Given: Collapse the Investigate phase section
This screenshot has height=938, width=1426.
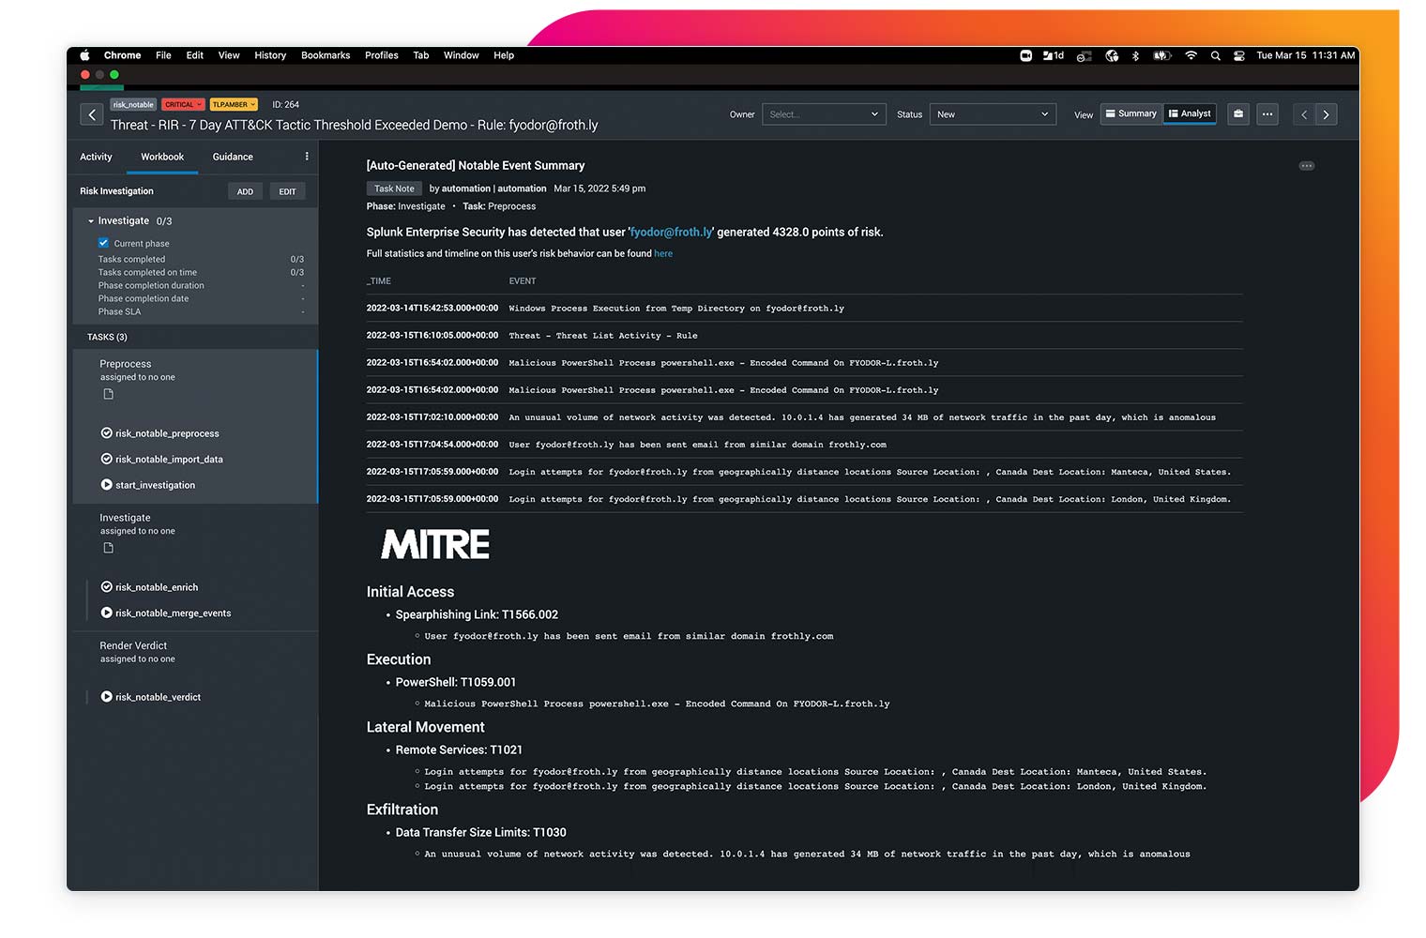Looking at the screenshot, I should tap(91, 221).
